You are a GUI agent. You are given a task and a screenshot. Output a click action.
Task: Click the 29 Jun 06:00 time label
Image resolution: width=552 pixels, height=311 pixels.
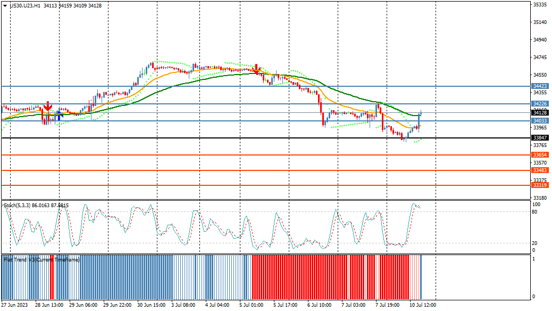pyautogui.click(x=83, y=305)
